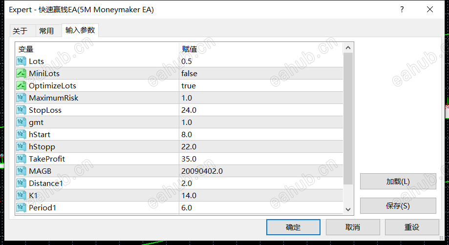Click the StopLoss variable name
Viewport: 449px width, 245px height.
point(45,110)
